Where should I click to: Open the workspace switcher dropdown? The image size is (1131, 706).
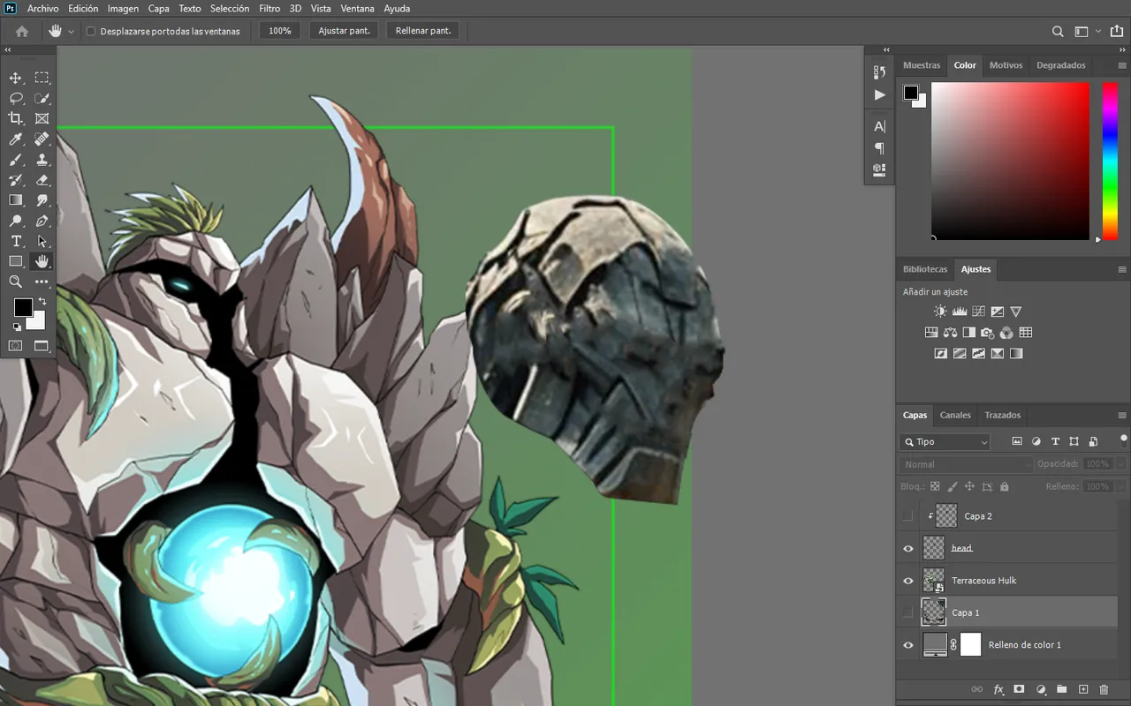(1098, 31)
